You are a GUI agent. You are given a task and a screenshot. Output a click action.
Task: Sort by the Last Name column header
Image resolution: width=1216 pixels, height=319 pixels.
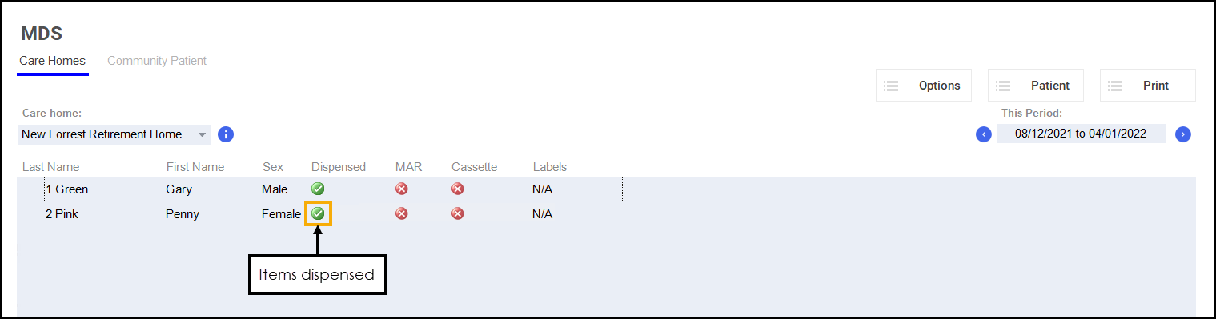(x=51, y=167)
